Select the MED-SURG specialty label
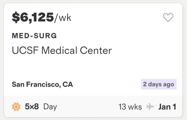187x120 pixels. coord(34,36)
